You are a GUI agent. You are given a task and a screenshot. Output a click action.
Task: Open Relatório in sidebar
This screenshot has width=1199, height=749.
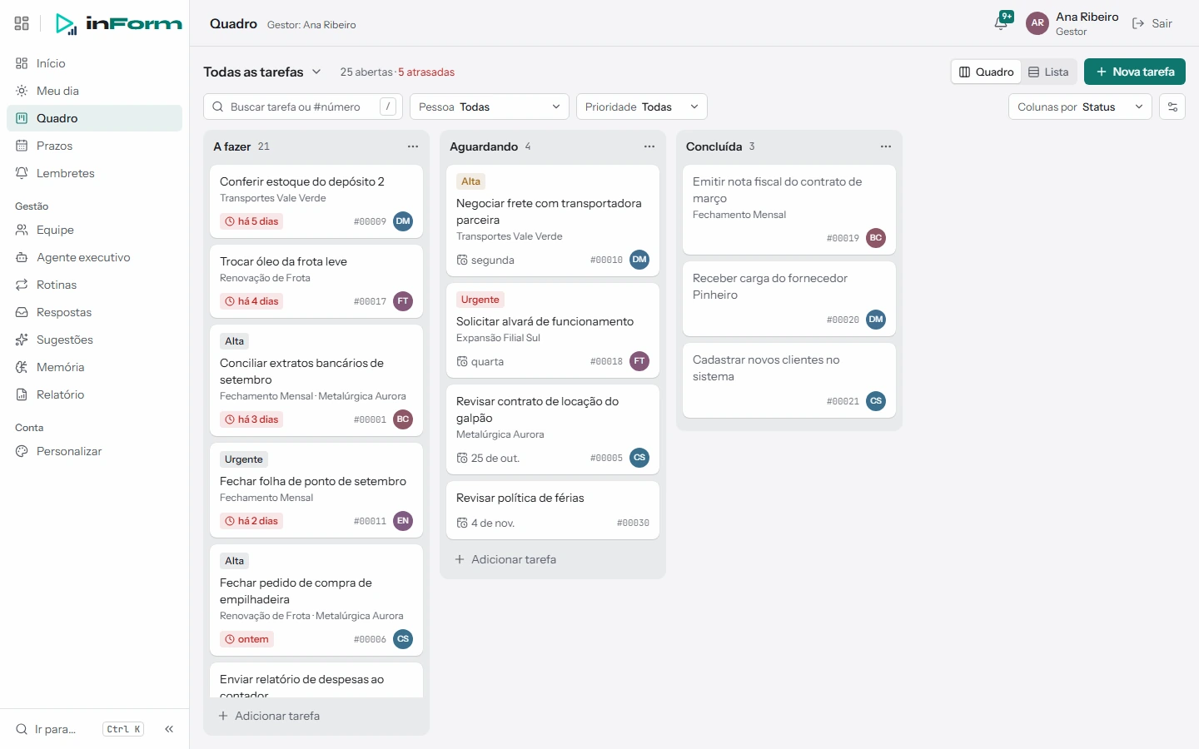coord(94,394)
